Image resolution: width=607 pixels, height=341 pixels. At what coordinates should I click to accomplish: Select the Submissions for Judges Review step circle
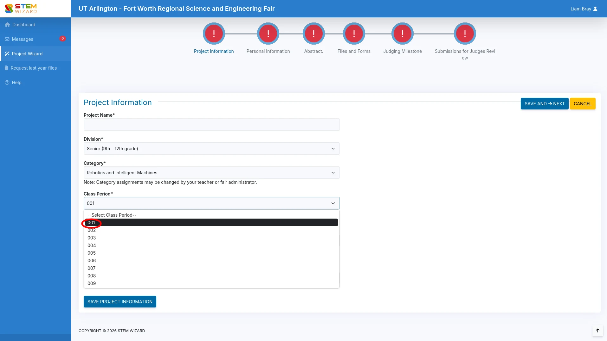pyautogui.click(x=465, y=34)
